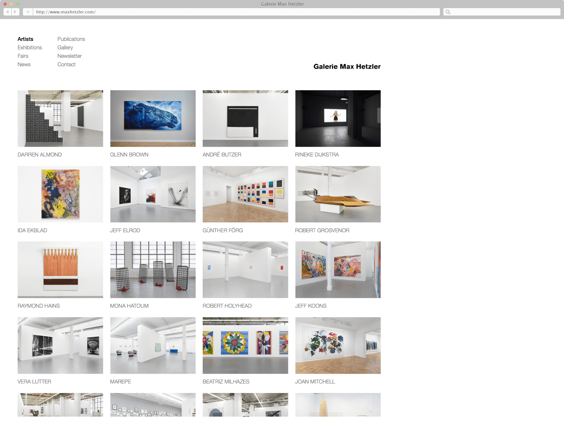Click the VERA LUTTER name link

34,382
